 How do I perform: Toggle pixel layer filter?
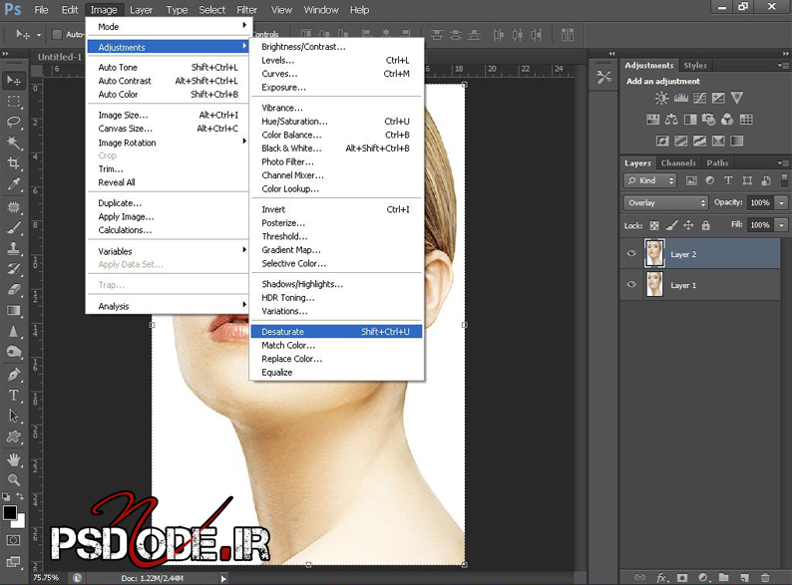pyautogui.click(x=691, y=180)
